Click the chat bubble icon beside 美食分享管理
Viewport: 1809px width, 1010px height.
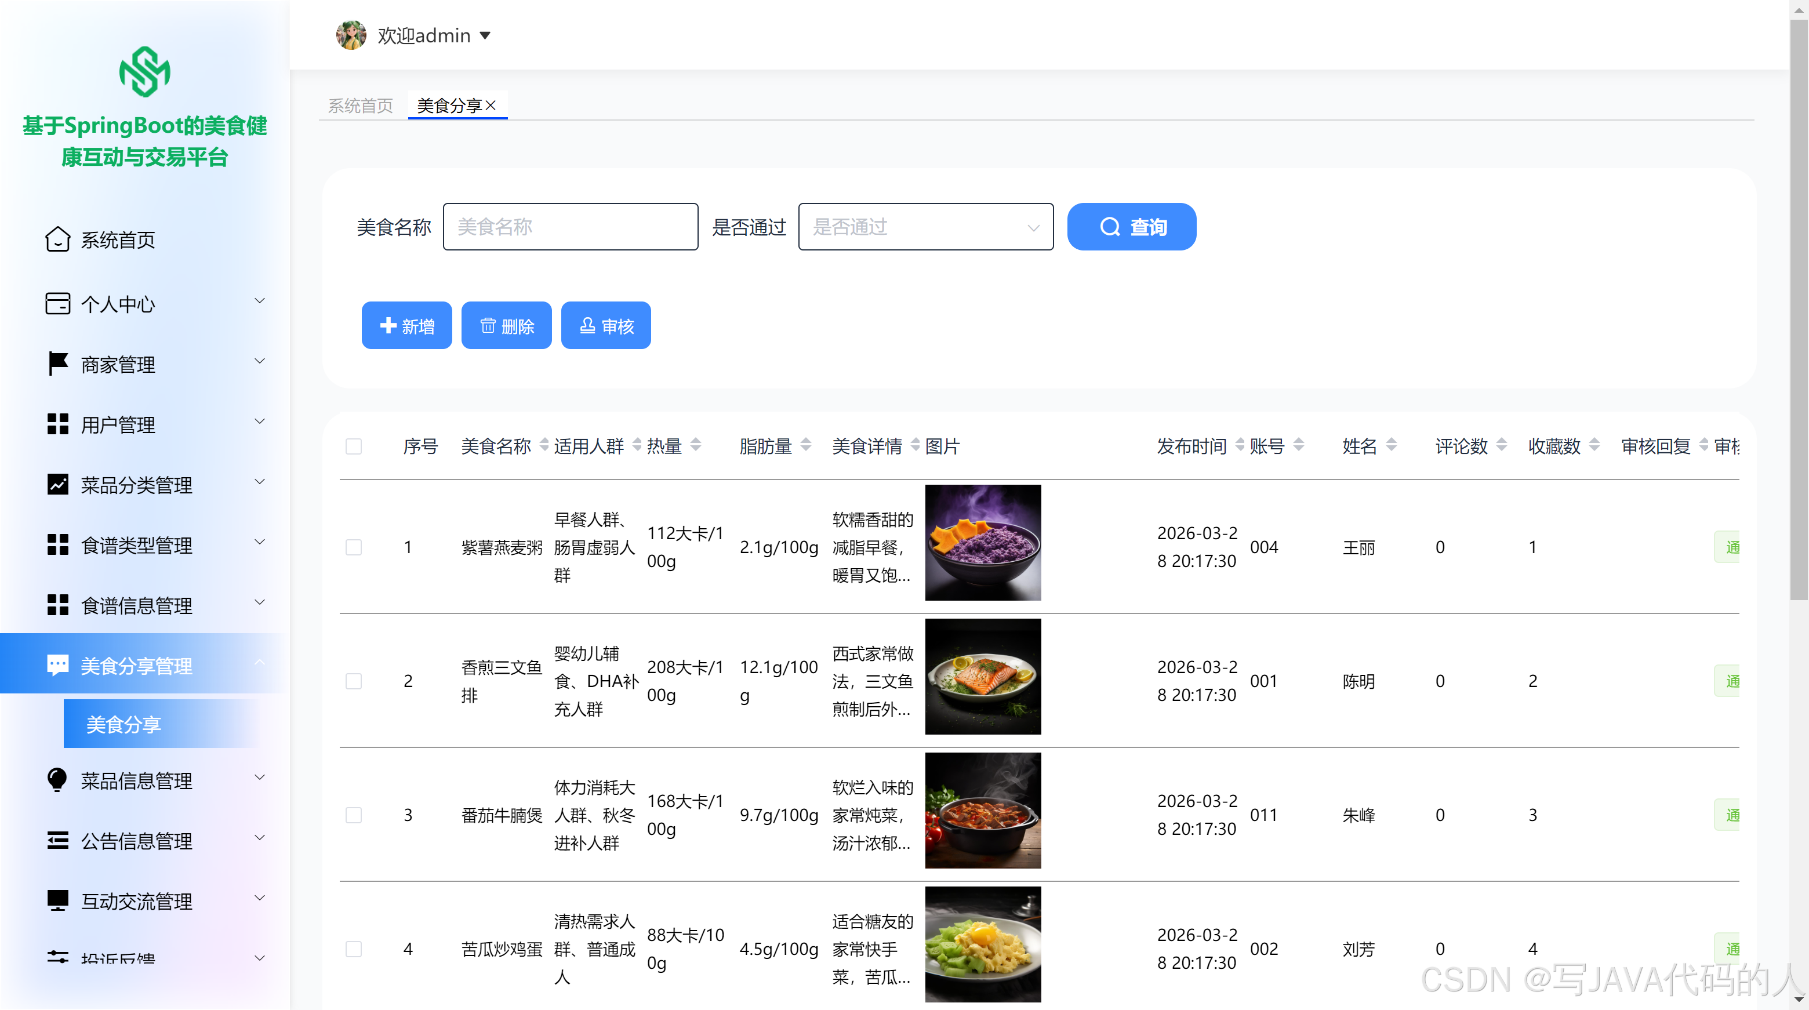(x=57, y=665)
